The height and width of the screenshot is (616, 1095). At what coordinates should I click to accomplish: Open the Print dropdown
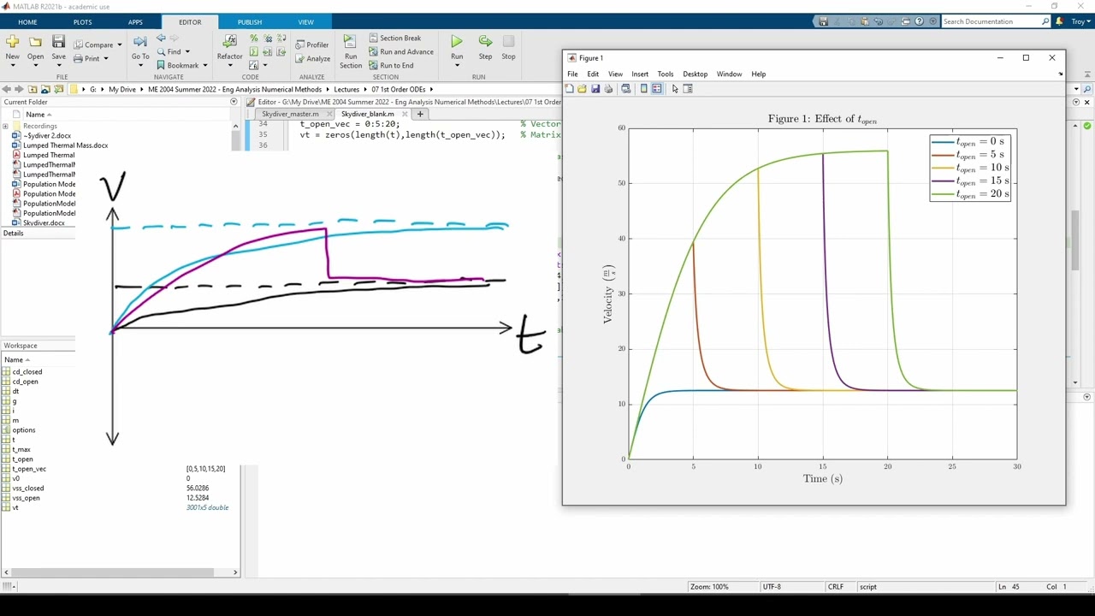pyautogui.click(x=106, y=58)
